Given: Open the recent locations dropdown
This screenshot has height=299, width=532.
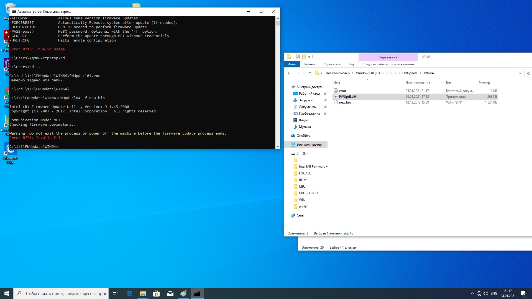Looking at the screenshot, I should 304,73.
